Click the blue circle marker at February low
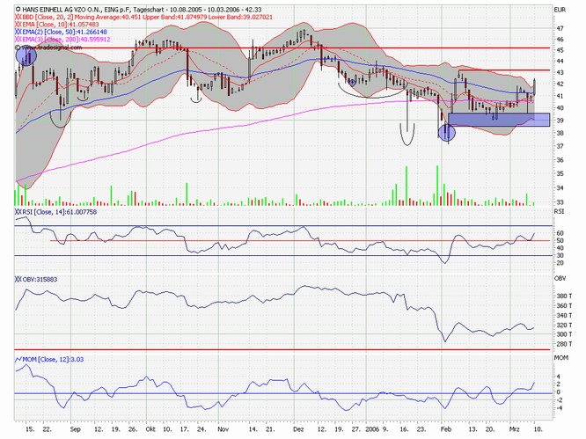586x439 pixels. [x=447, y=133]
